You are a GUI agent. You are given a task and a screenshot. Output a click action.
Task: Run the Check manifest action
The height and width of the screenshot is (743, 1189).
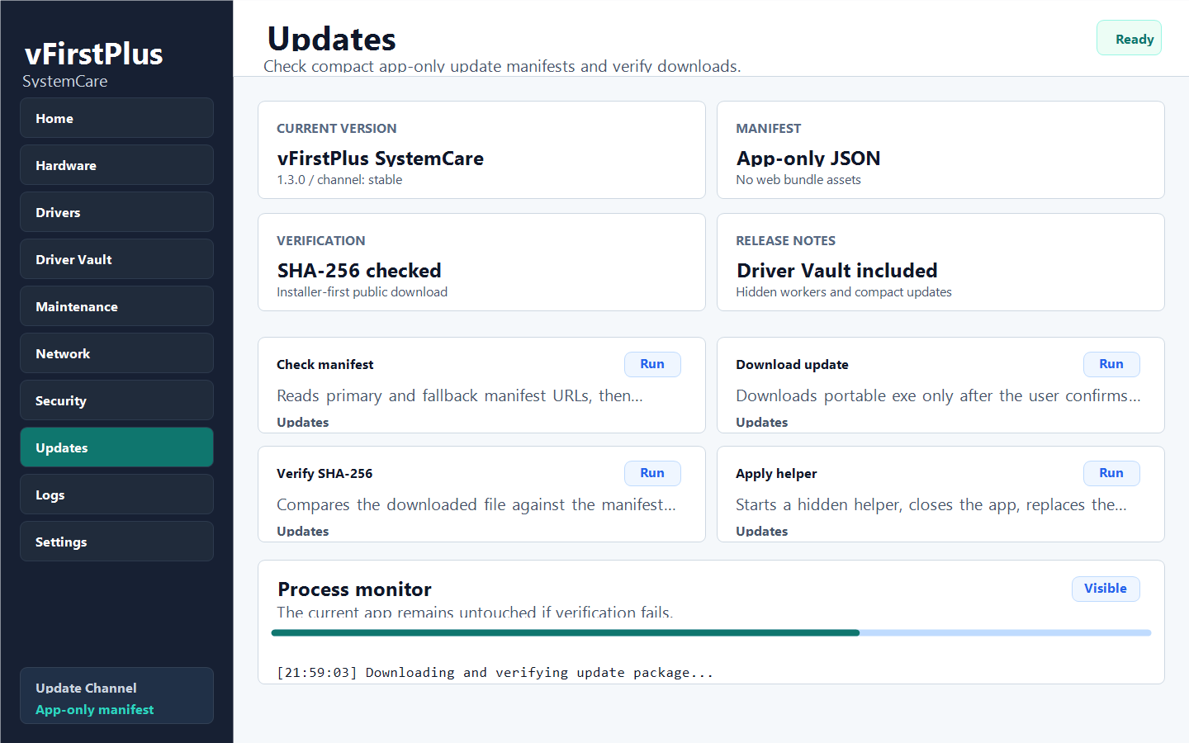652,364
